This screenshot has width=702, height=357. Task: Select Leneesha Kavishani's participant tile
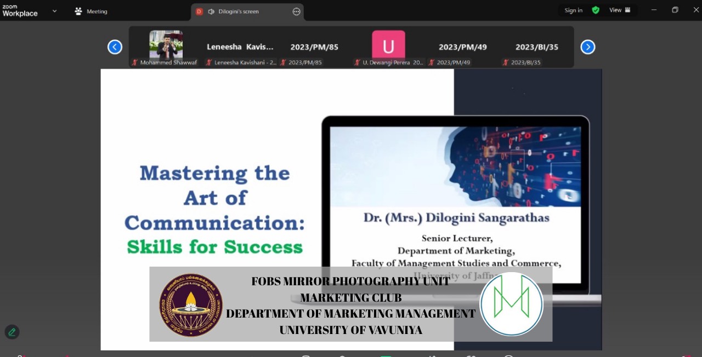240,47
